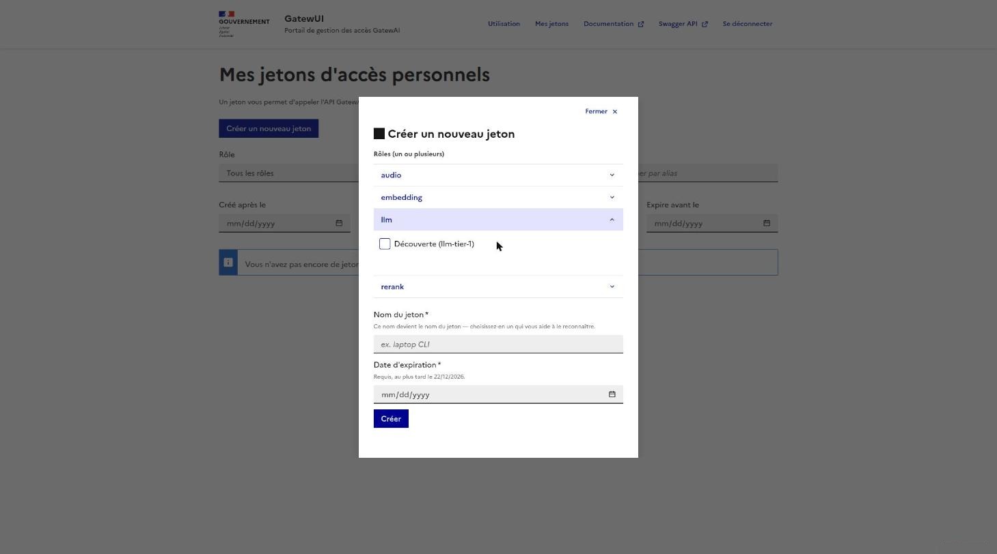The width and height of the screenshot is (997, 554).
Task: Click the Expire avant le date field
Action: (x=712, y=223)
